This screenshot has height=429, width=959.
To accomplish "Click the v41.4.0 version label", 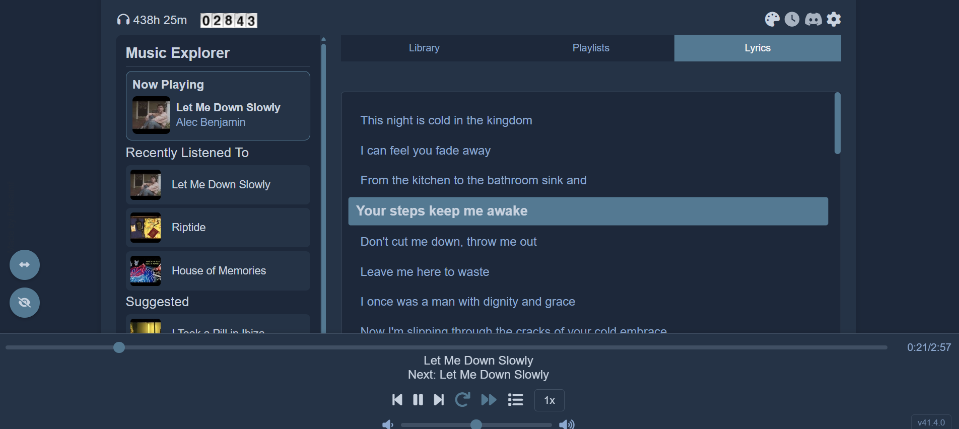I will coord(931,422).
